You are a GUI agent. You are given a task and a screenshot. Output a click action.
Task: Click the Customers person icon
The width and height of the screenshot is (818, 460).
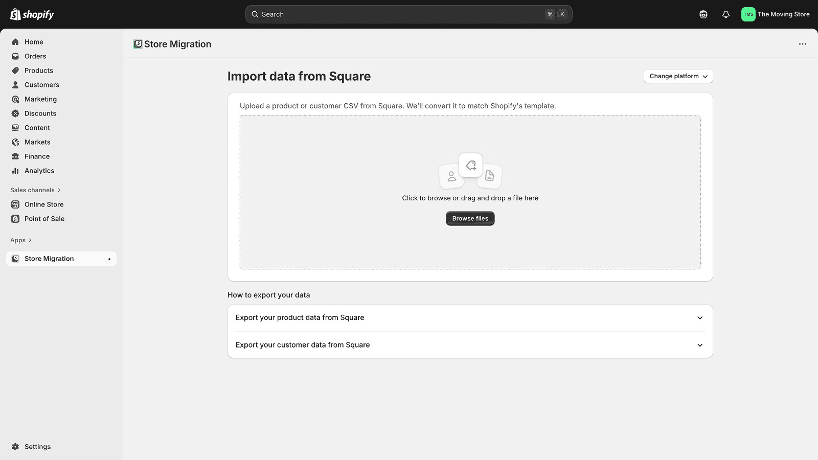[x=15, y=85]
